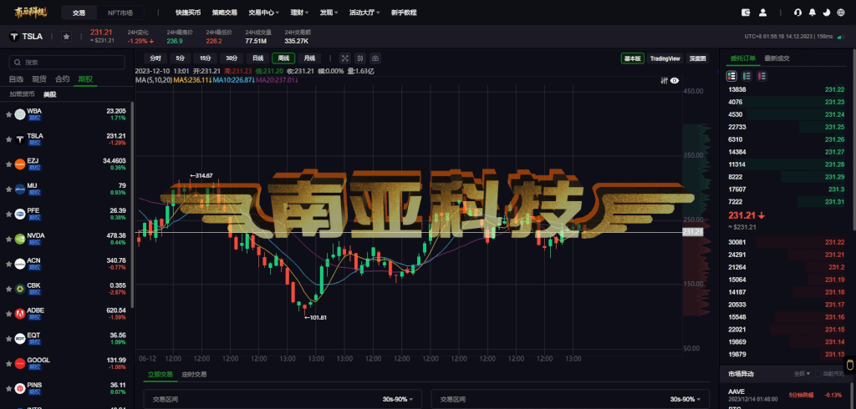The image size is (856, 409).
Task: Set chart interval to 日线
Action: [x=257, y=58]
